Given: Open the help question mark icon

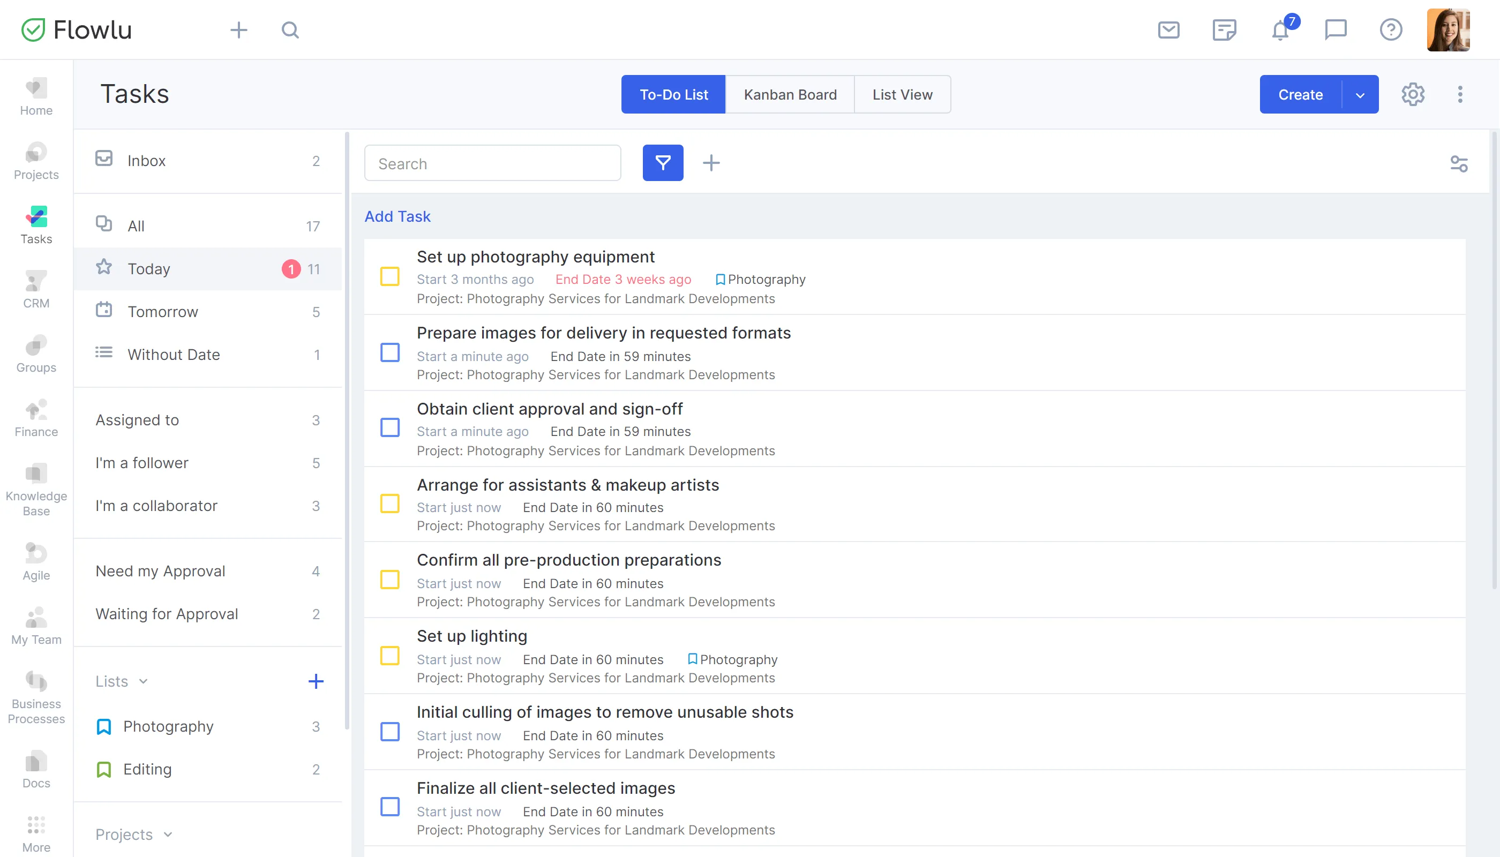Looking at the screenshot, I should (1391, 29).
